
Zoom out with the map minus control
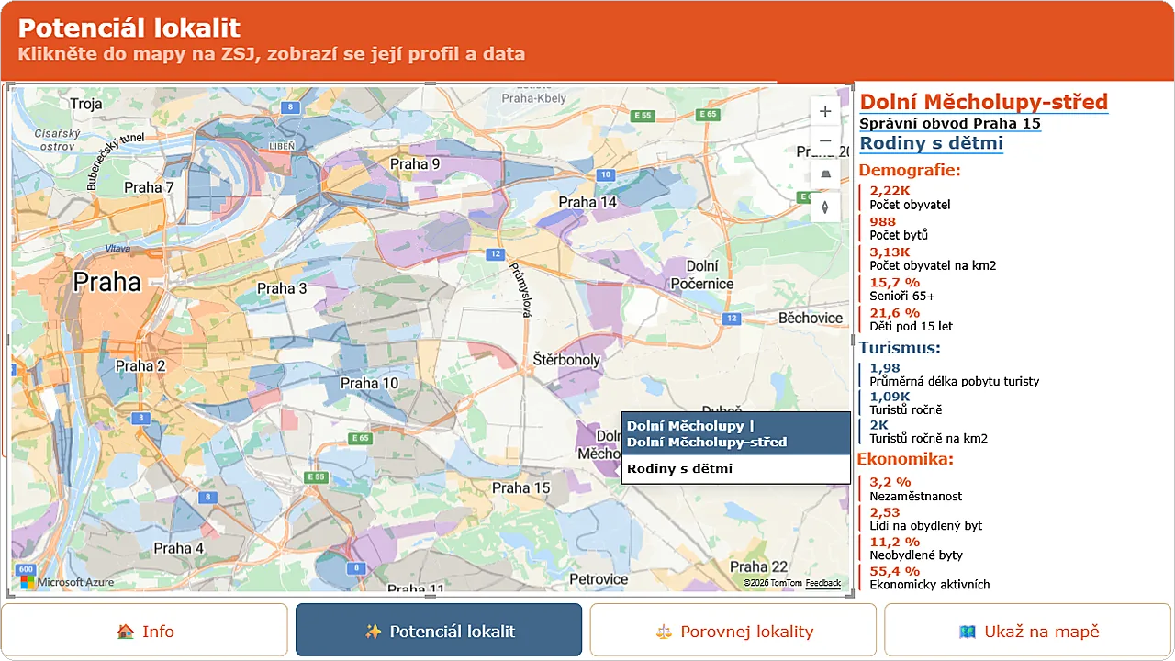(825, 141)
